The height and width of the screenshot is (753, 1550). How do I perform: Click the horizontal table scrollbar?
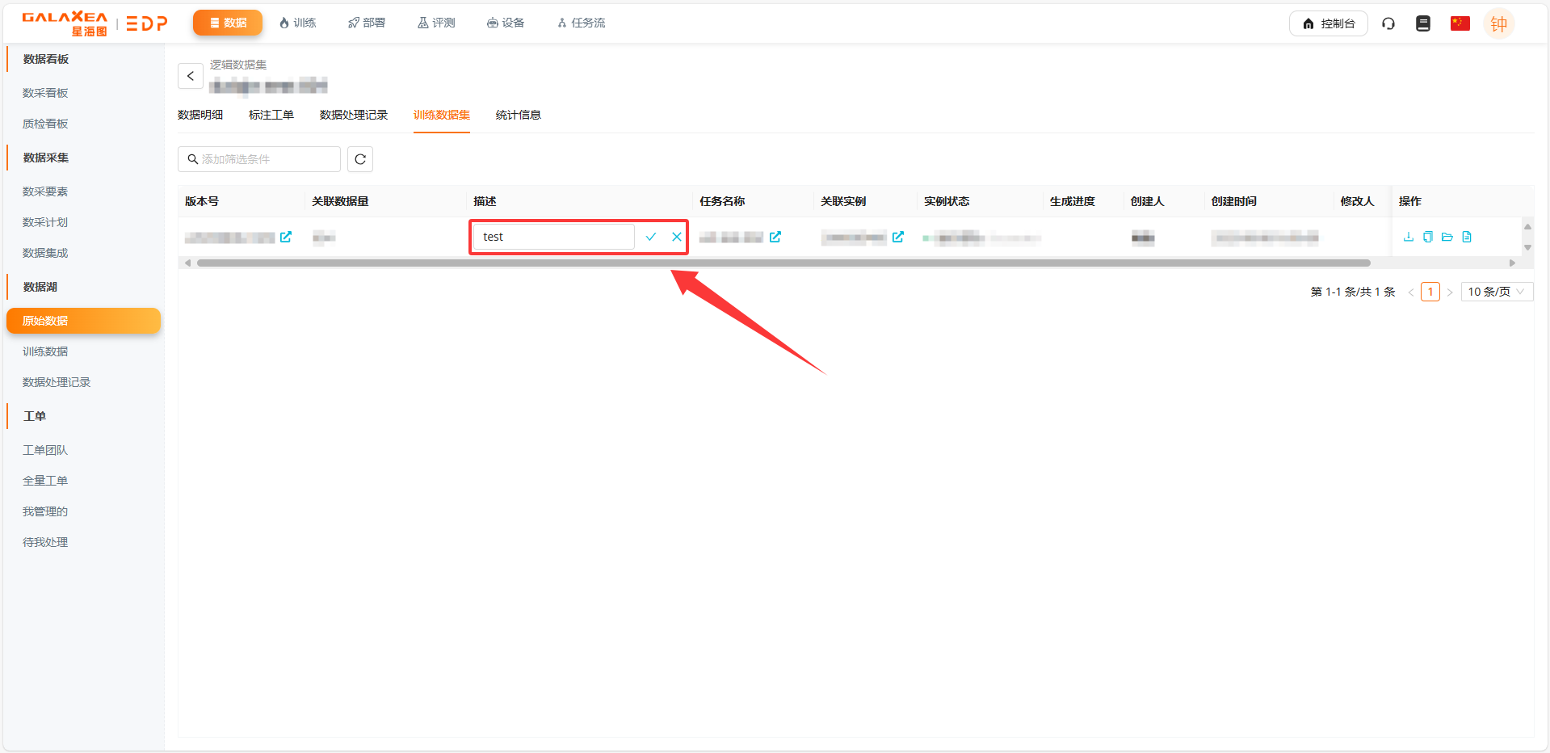783,263
